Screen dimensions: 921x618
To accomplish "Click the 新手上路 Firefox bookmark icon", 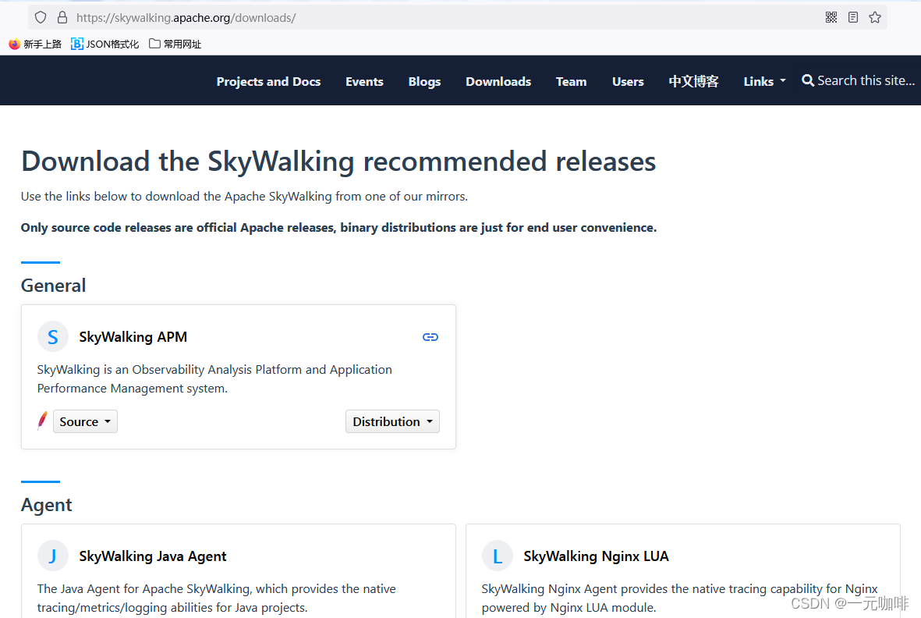I will pyautogui.click(x=13, y=44).
